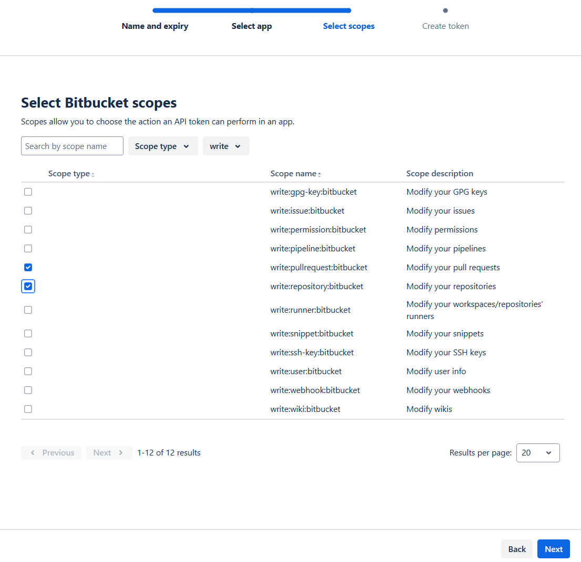Click the Next button to continue
The height and width of the screenshot is (562, 581).
click(553, 549)
